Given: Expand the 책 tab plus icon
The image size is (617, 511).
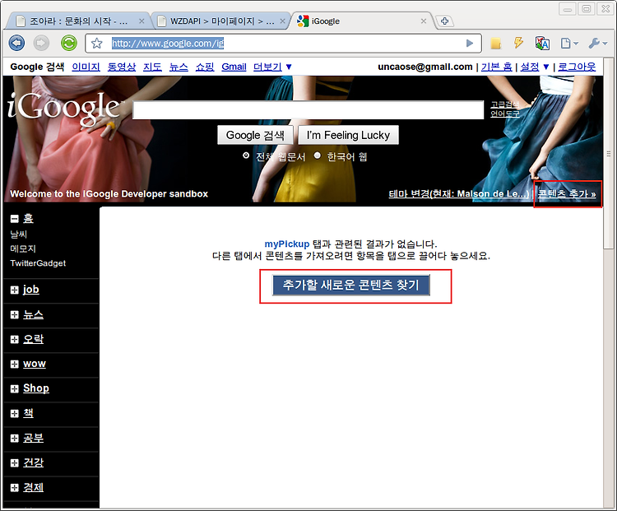Looking at the screenshot, I should (15, 413).
